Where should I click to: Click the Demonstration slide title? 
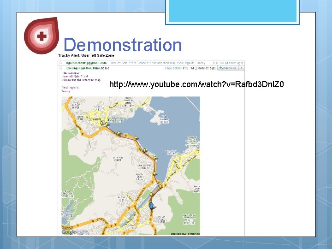(x=123, y=45)
